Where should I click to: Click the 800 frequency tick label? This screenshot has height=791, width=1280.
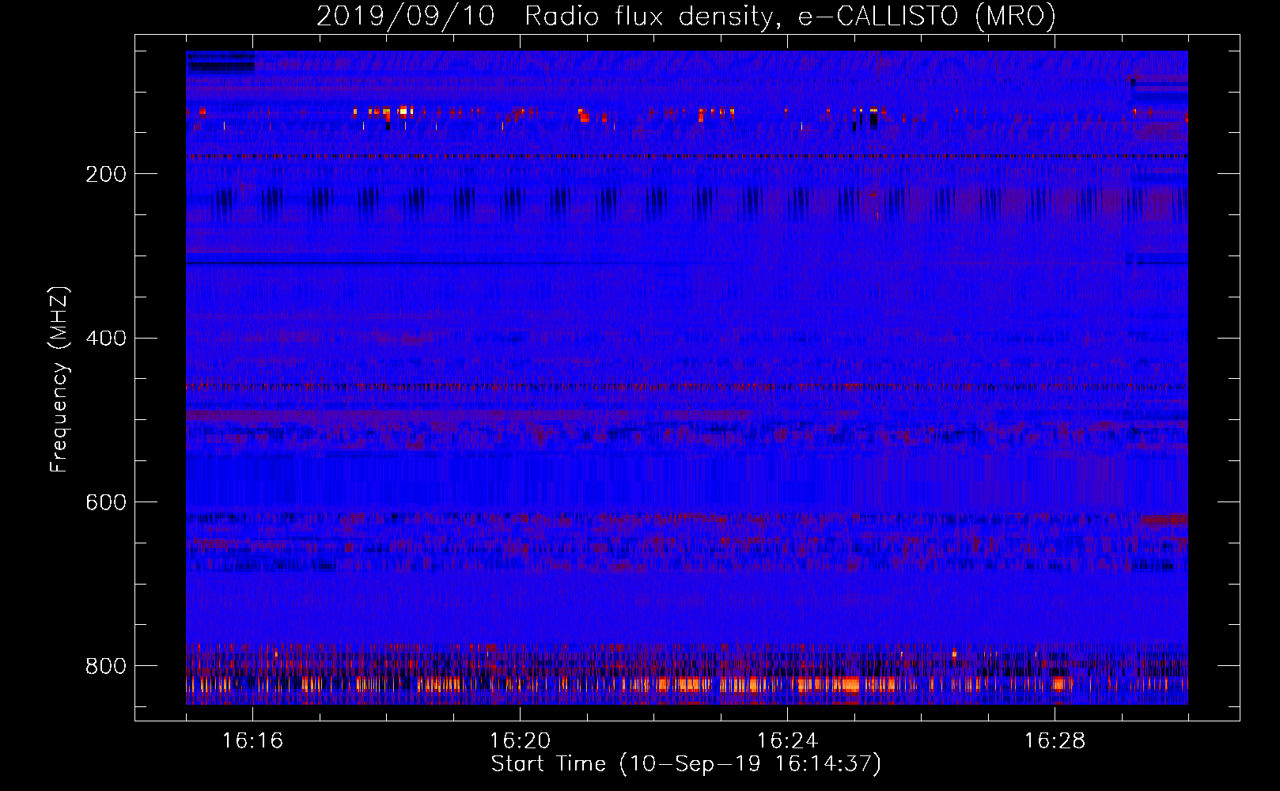[106, 666]
